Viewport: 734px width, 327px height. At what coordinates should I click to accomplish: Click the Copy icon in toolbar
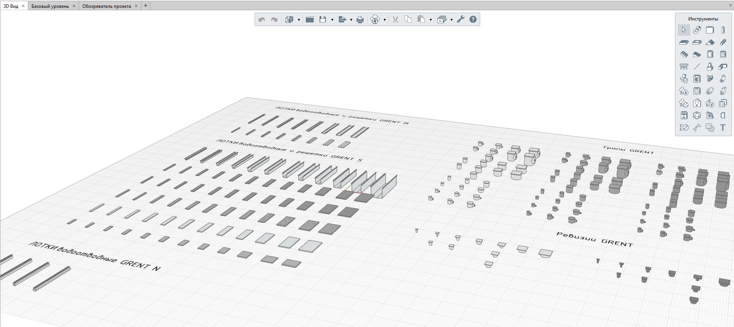[x=408, y=20]
